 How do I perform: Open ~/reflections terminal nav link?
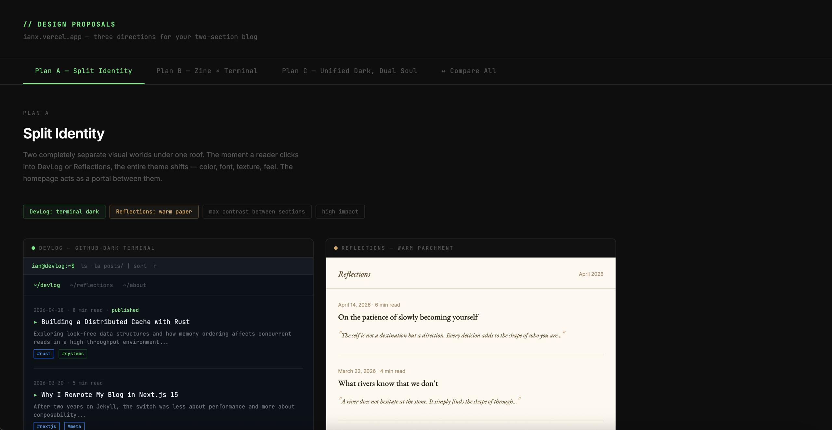click(91, 285)
